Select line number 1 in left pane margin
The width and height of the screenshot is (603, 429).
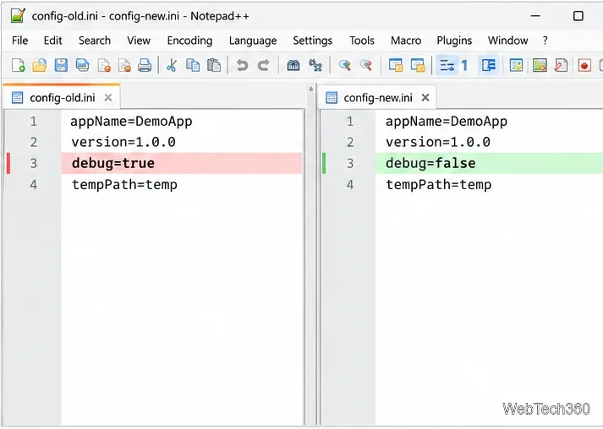[34, 122]
